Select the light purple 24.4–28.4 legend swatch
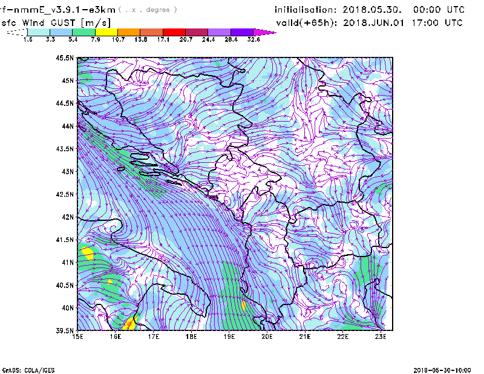Viewport: 484px width, 374px height. [220, 32]
